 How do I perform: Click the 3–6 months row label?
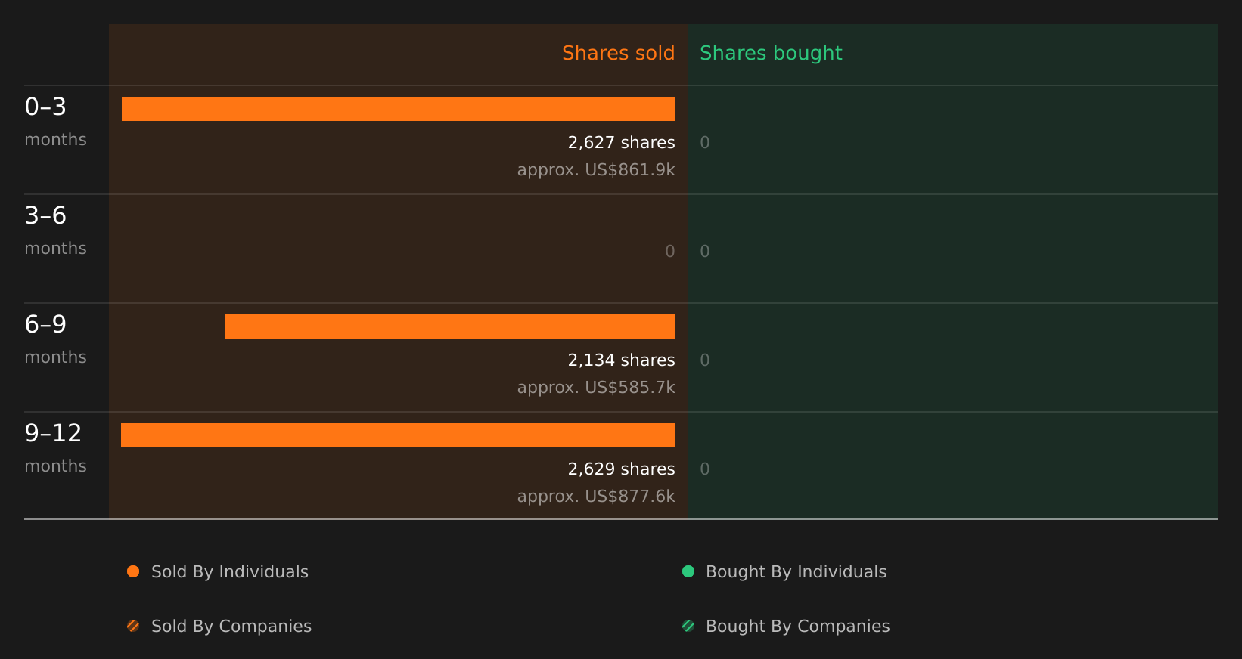tap(55, 230)
